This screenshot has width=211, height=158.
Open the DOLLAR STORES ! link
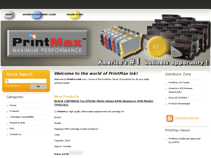(178, 98)
